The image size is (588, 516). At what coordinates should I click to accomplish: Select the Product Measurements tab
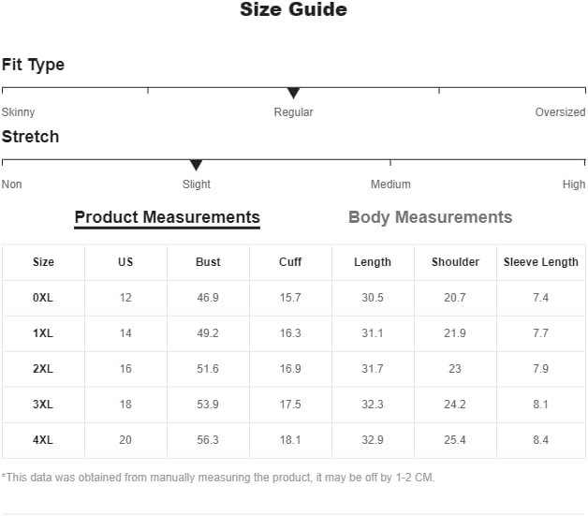click(167, 217)
